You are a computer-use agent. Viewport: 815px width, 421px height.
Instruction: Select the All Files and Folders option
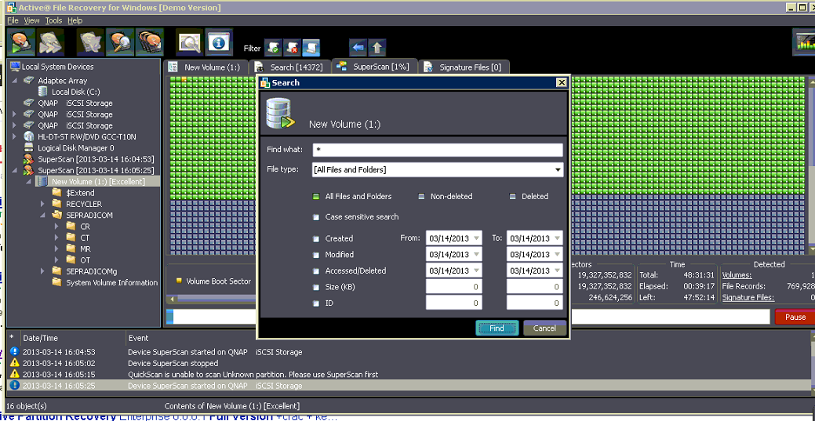tap(315, 197)
